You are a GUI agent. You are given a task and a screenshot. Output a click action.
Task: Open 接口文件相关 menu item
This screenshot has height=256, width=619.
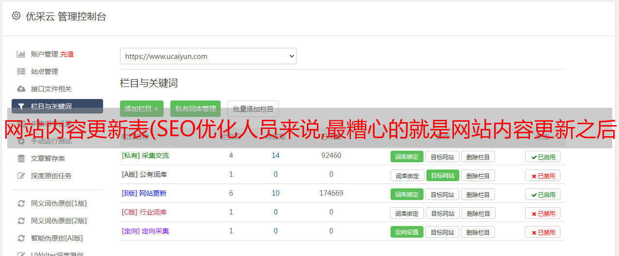point(51,89)
